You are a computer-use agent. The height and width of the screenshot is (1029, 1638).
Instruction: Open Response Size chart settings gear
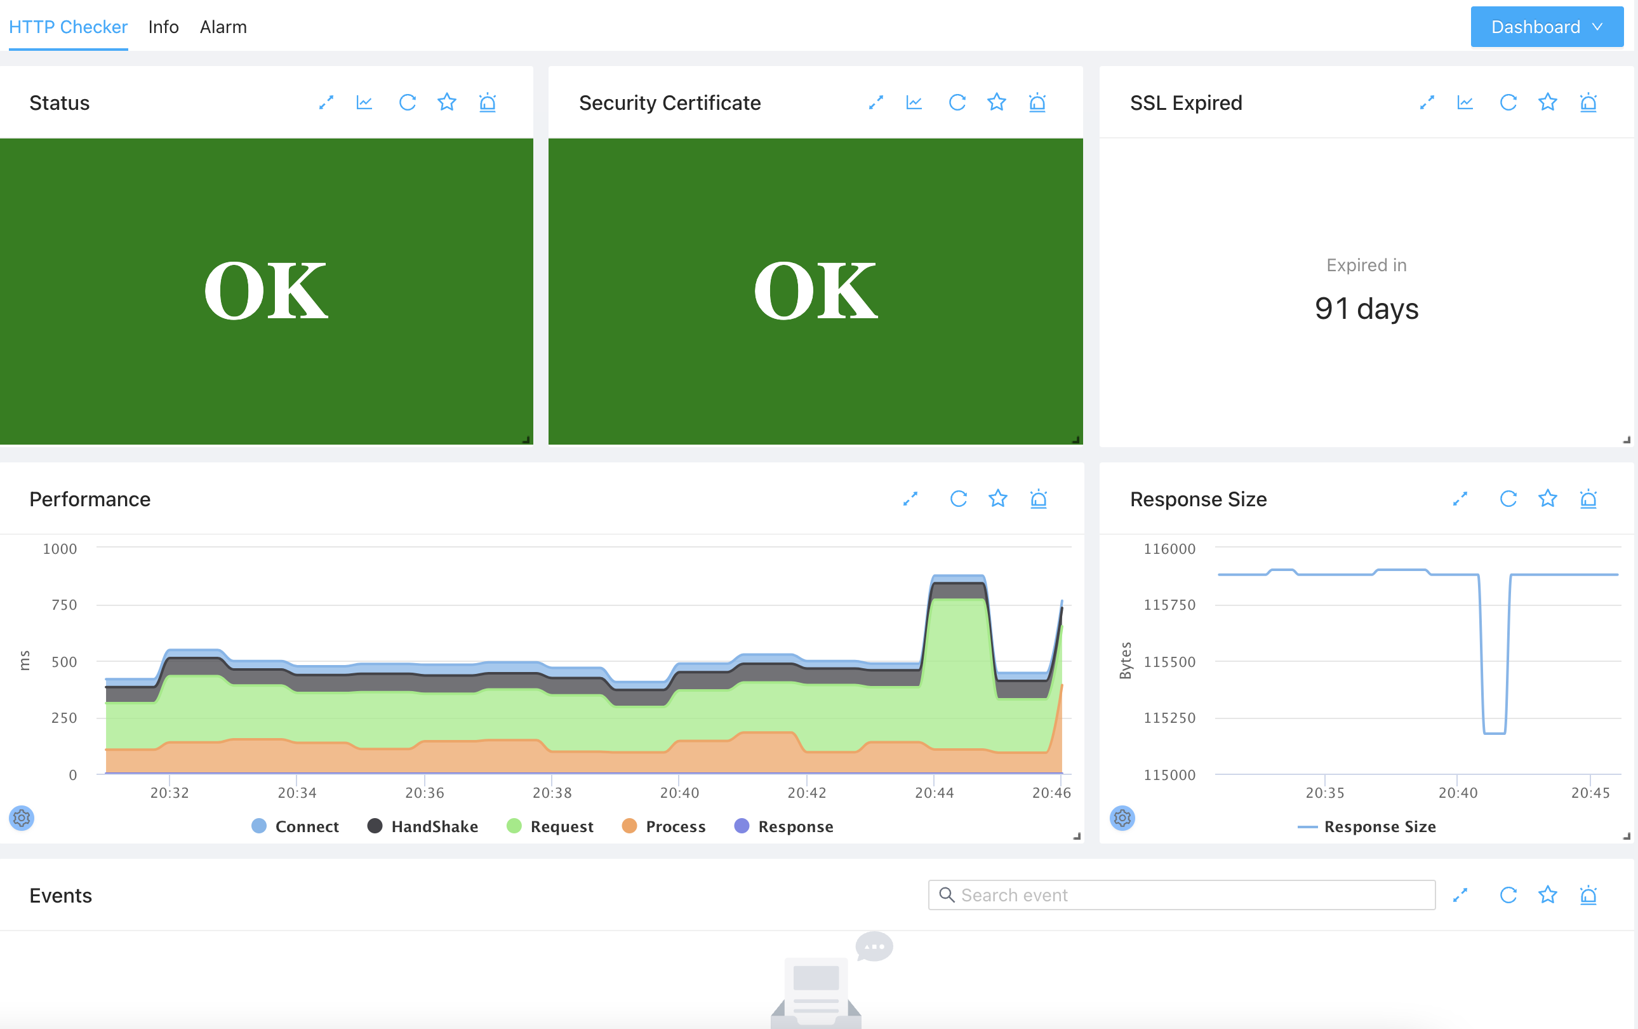(1122, 817)
